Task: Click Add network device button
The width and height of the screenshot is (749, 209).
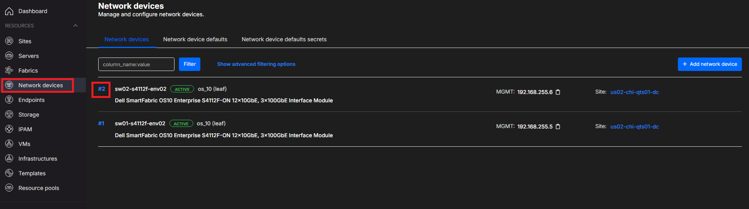Action: (710, 64)
